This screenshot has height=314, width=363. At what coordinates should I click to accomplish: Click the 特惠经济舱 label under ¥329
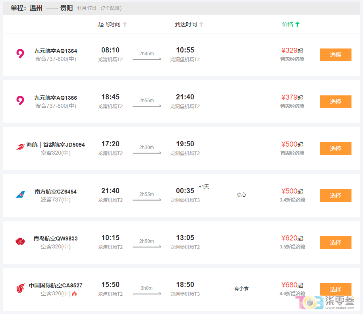coord(292,59)
